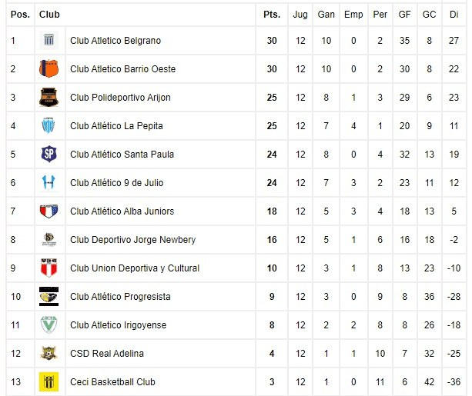Click the La Pepita light-blue shield
Image resolution: width=472 pixels, height=396 pixels.
[49, 125]
